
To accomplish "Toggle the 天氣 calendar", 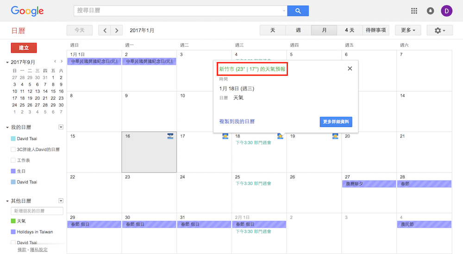I will pos(13,221).
